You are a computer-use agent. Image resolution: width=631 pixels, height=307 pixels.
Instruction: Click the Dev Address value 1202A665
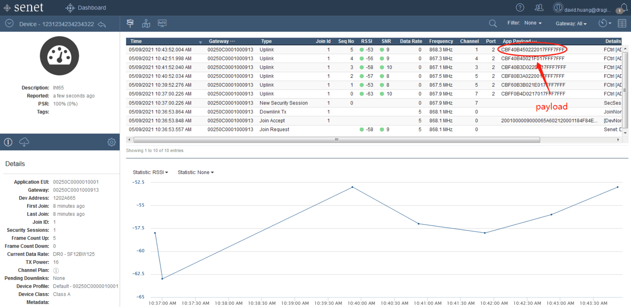64,198
